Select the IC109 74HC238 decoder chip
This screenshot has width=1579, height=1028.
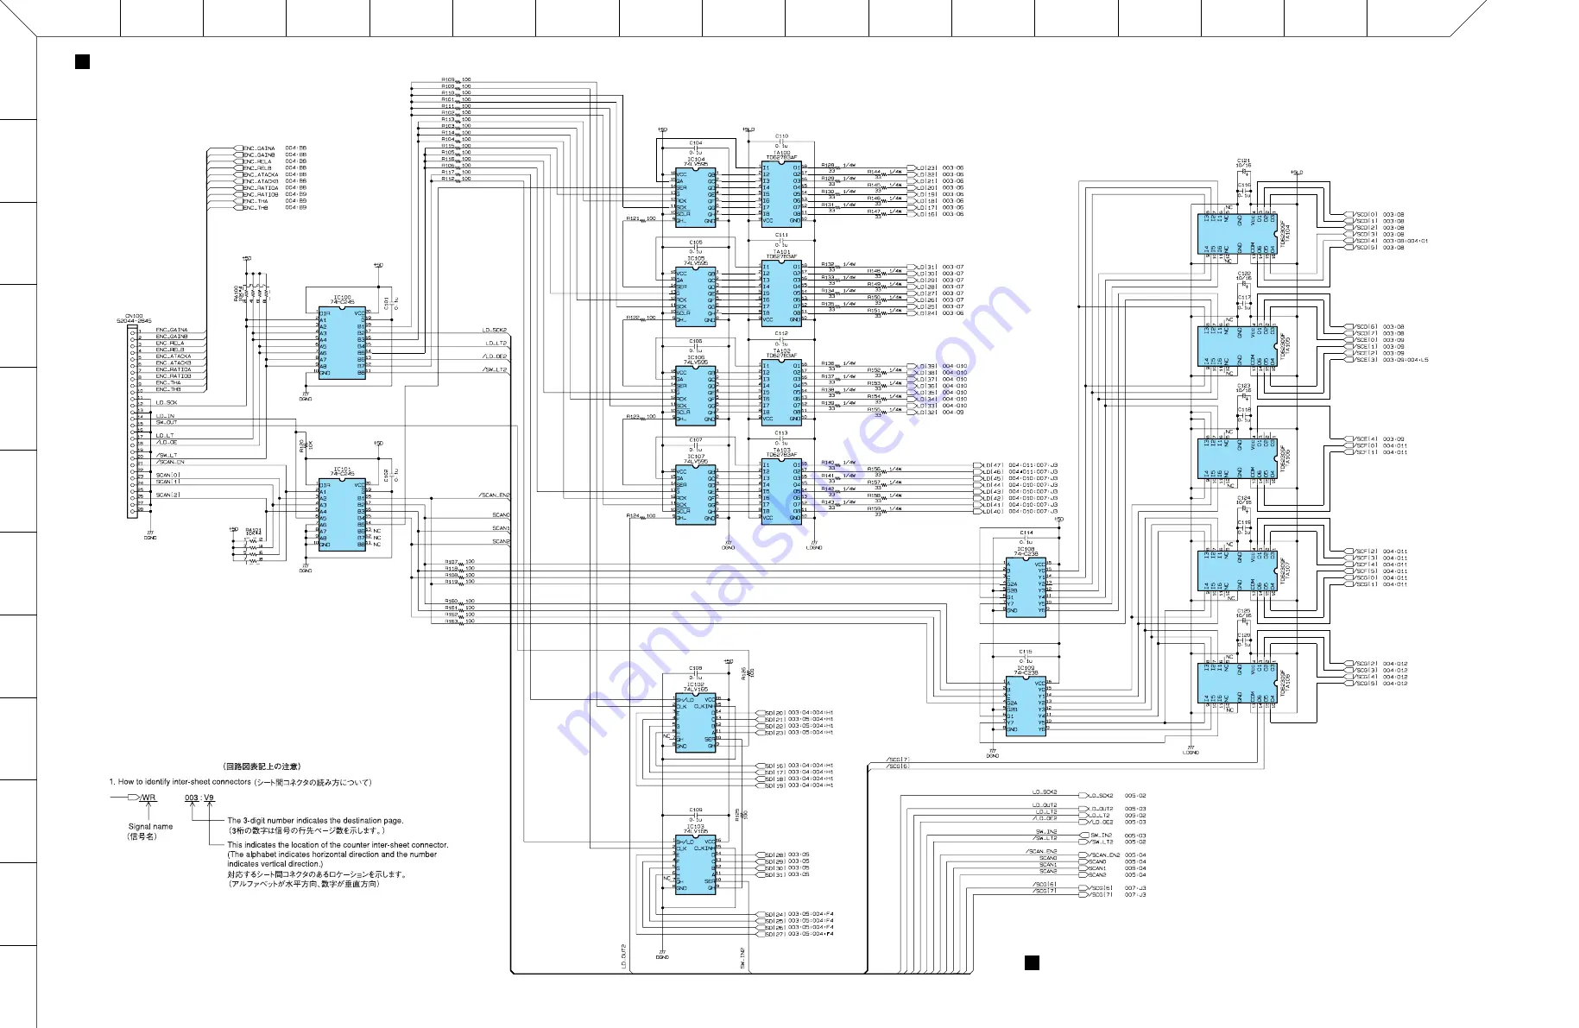point(1026,705)
